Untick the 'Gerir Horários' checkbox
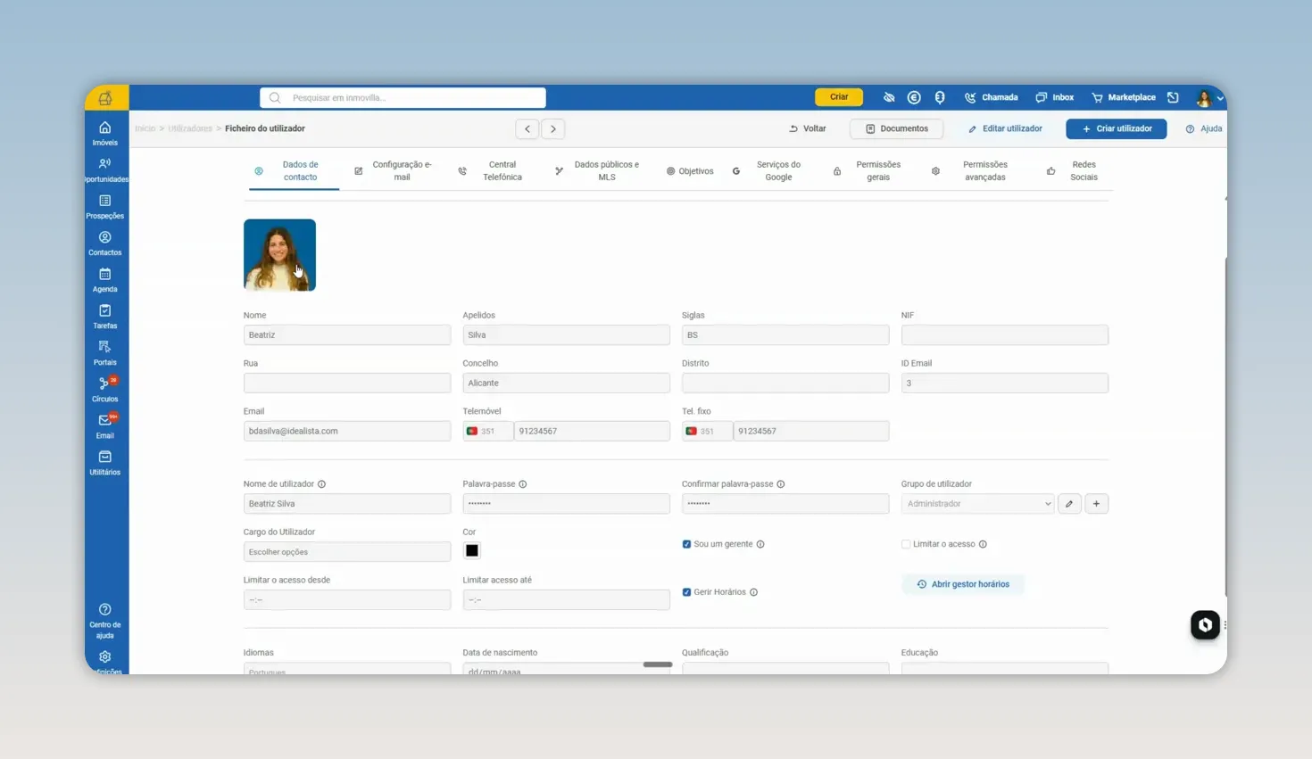 pyautogui.click(x=686, y=592)
